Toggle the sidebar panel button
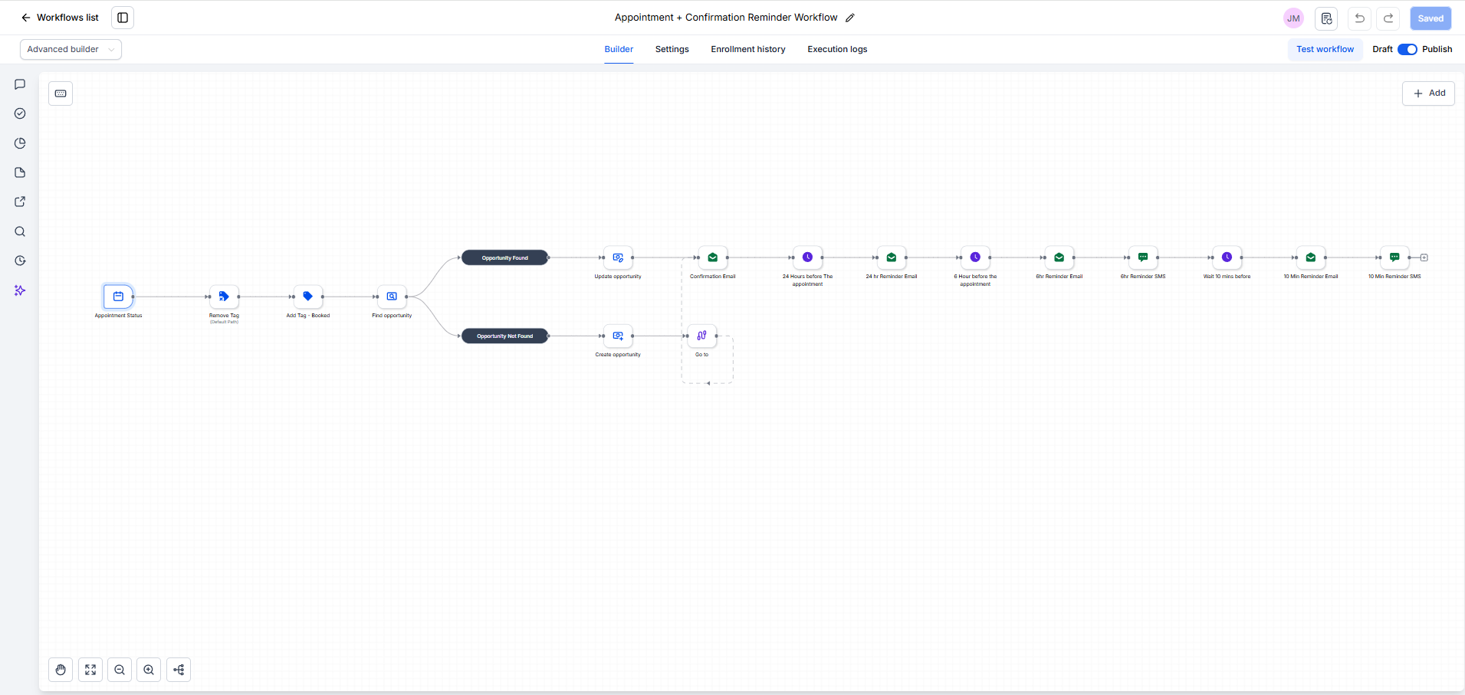The height and width of the screenshot is (695, 1465). [x=123, y=18]
